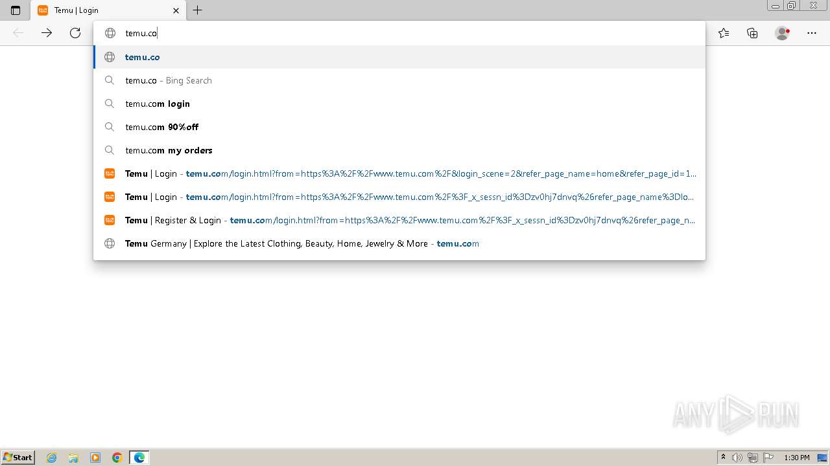Click the Show desktop button

coord(822,458)
